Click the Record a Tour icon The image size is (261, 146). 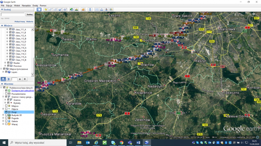coord(65,9)
